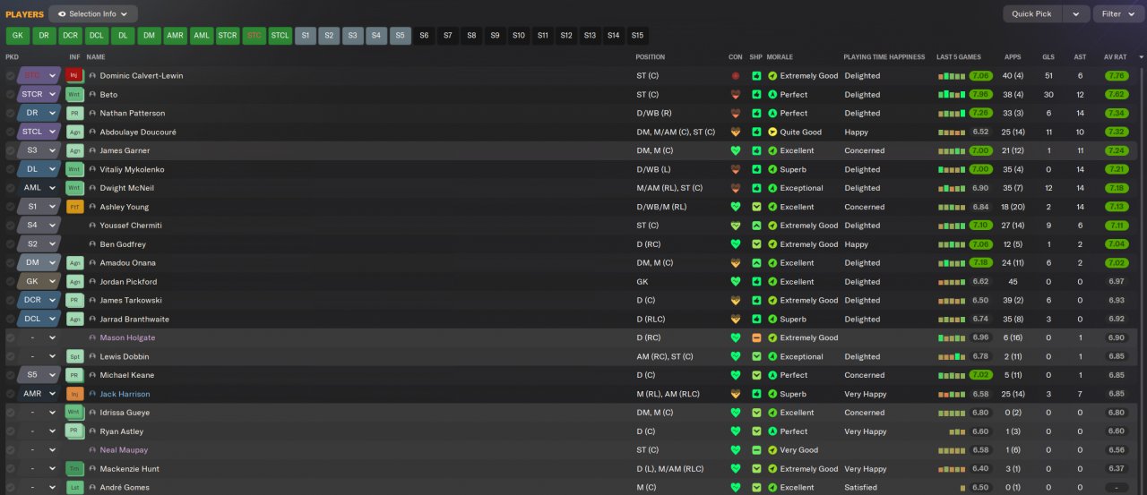
Task: Click Calvert-Lewin's 7.76 average rating pill
Action: [x=1116, y=76]
